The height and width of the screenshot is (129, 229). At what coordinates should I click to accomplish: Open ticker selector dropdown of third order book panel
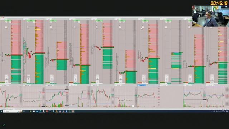(x=49, y=19)
